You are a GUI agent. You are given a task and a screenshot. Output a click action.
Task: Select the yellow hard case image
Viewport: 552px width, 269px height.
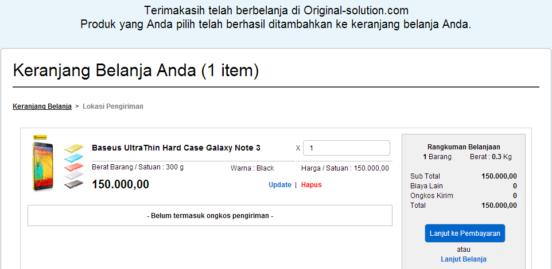click(x=74, y=148)
